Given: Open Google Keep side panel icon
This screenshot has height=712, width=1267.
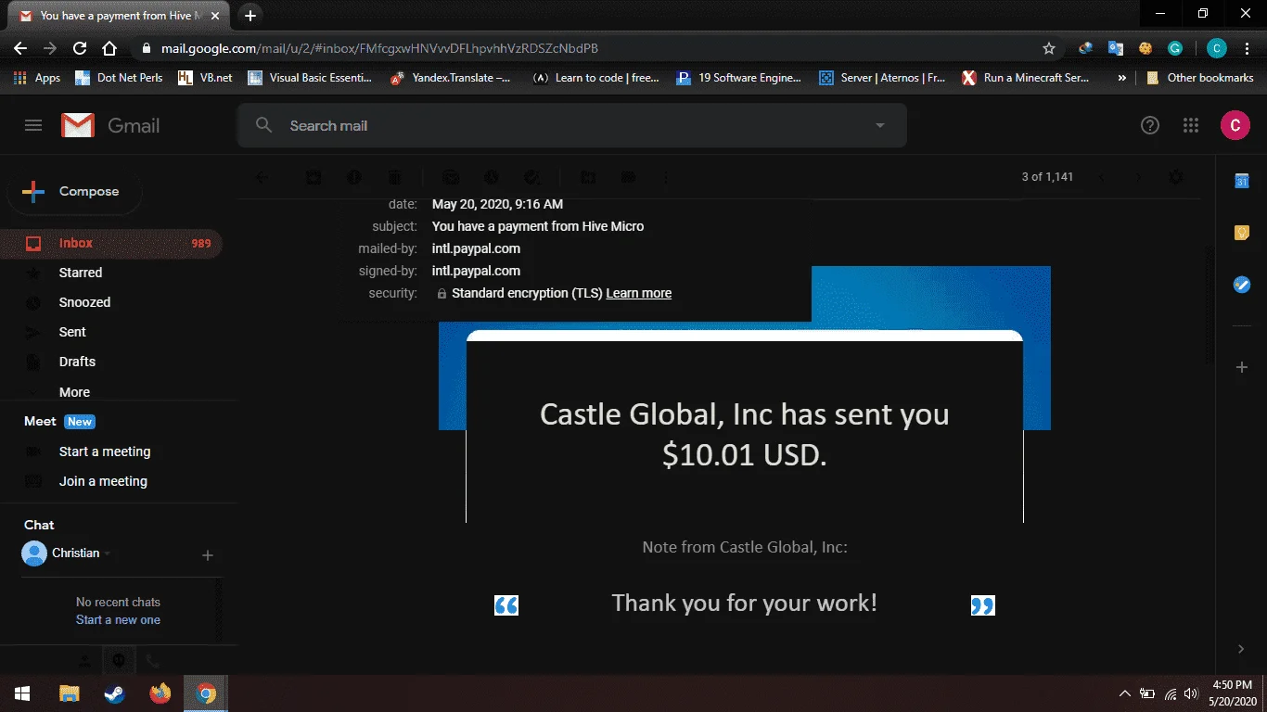Looking at the screenshot, I should coord(1242,233).
